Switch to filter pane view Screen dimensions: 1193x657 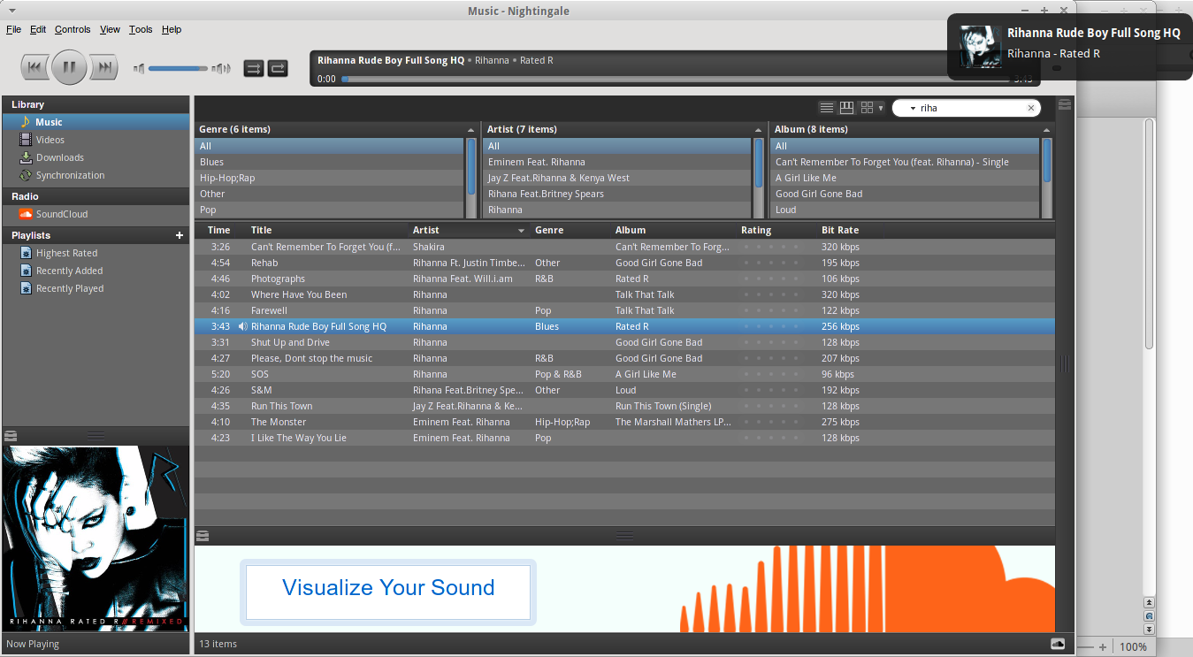point(846,108)
